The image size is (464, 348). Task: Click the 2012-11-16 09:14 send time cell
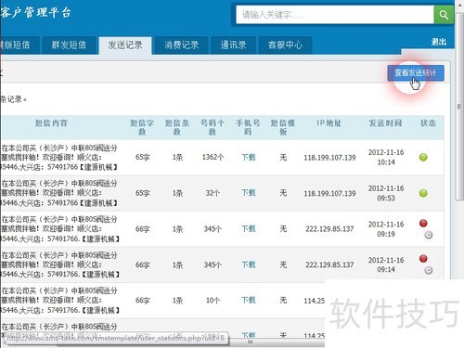[x=386, y=264]
